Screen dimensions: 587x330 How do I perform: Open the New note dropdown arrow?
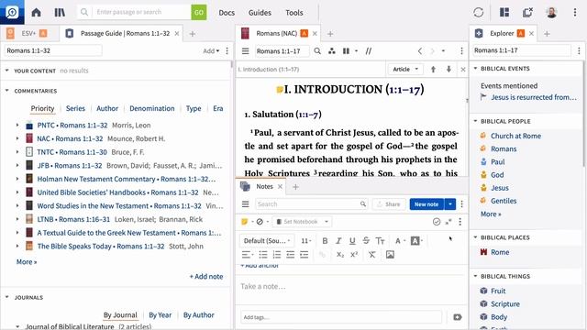click(x=450, y=203)
